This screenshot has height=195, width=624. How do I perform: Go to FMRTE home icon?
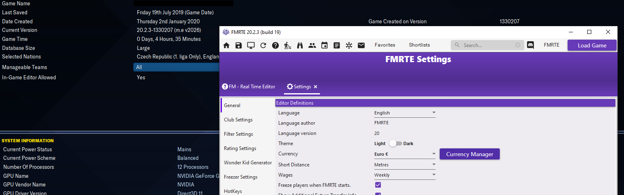click(226, 45)
